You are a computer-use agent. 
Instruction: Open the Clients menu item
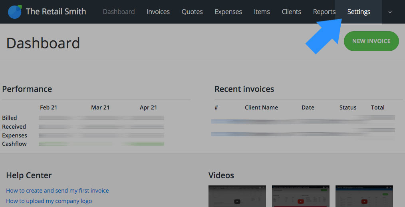(x=291, y=12)
